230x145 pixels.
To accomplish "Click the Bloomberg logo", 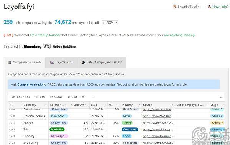I will [33, 47].
